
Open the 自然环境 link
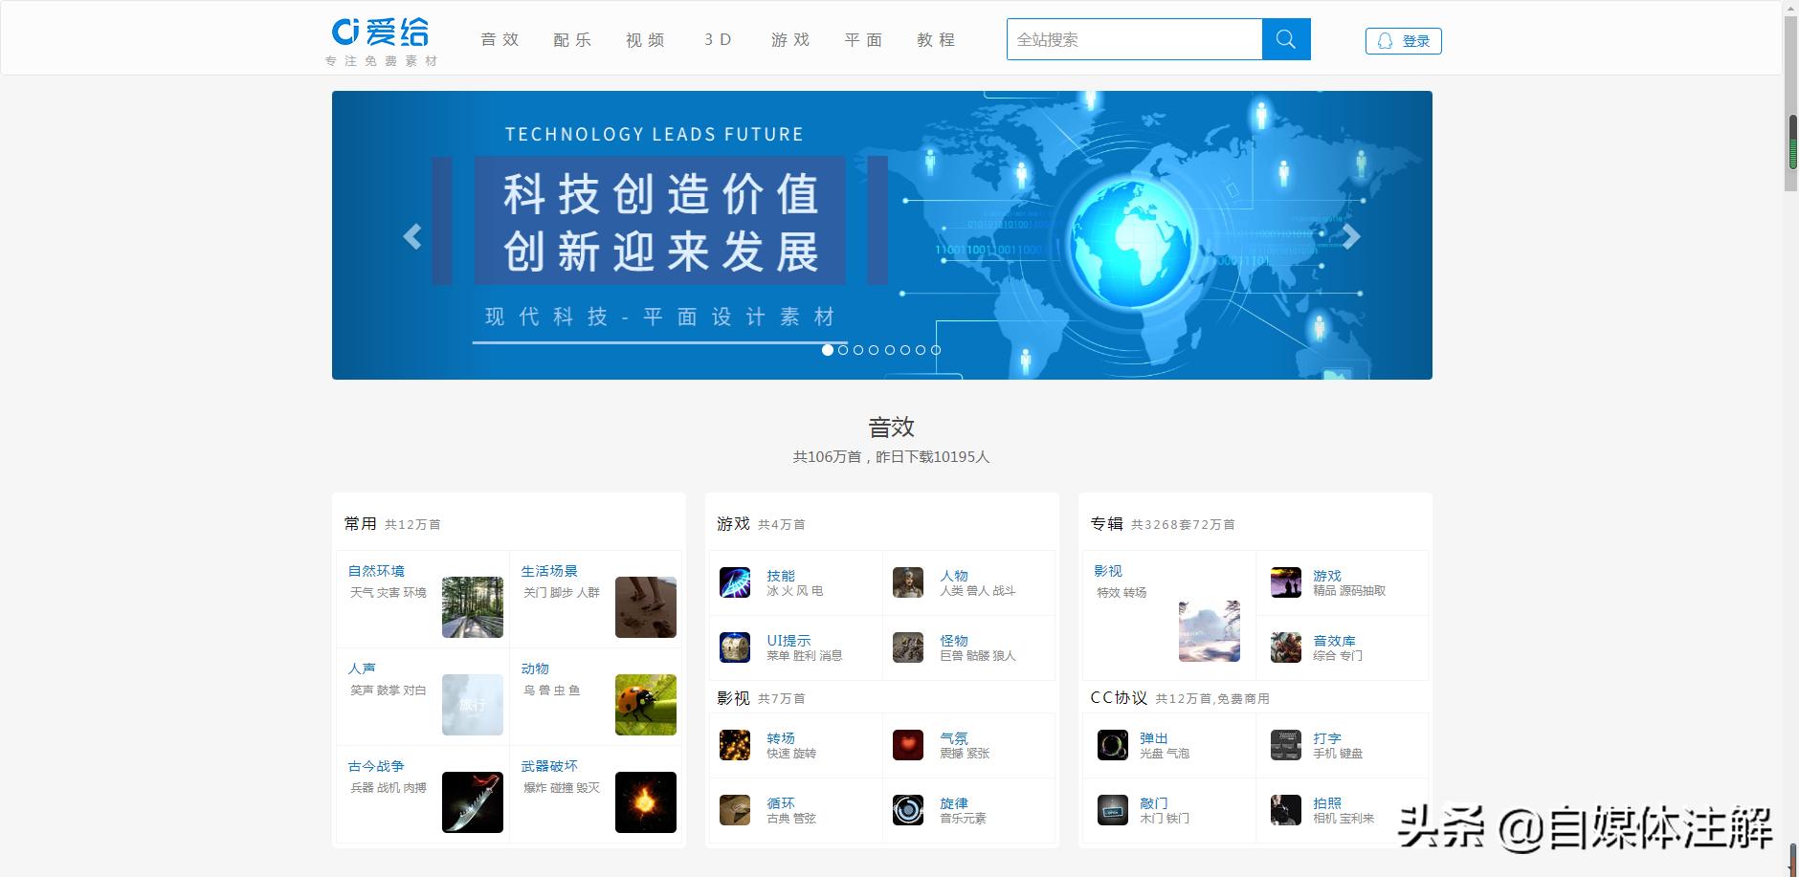point(375,570)
